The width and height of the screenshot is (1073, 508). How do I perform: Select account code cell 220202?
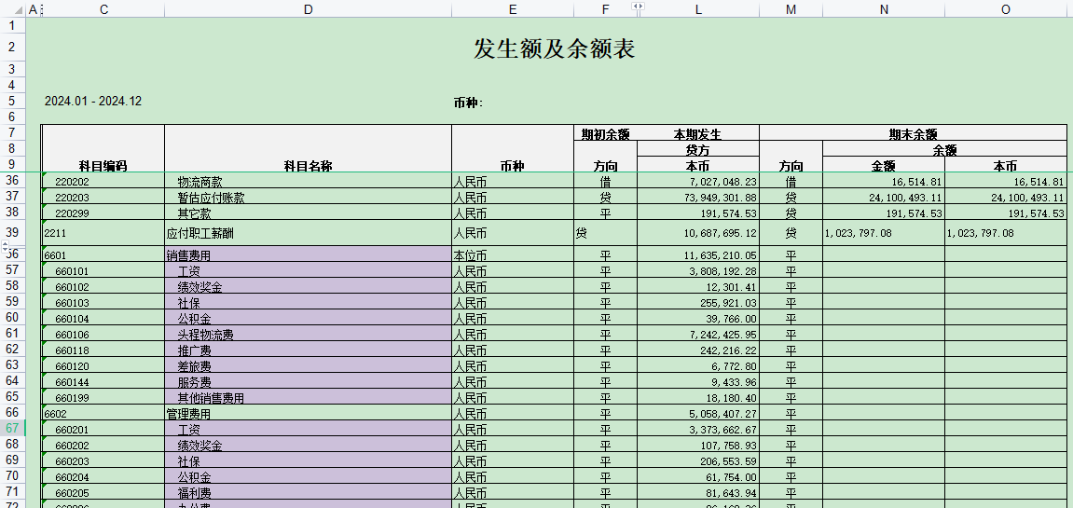tap(103, 182)
